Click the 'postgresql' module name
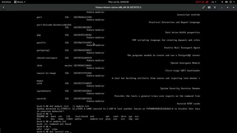This screenshot has width=237, height=133. pyautogui.click(x=43, y=50)
